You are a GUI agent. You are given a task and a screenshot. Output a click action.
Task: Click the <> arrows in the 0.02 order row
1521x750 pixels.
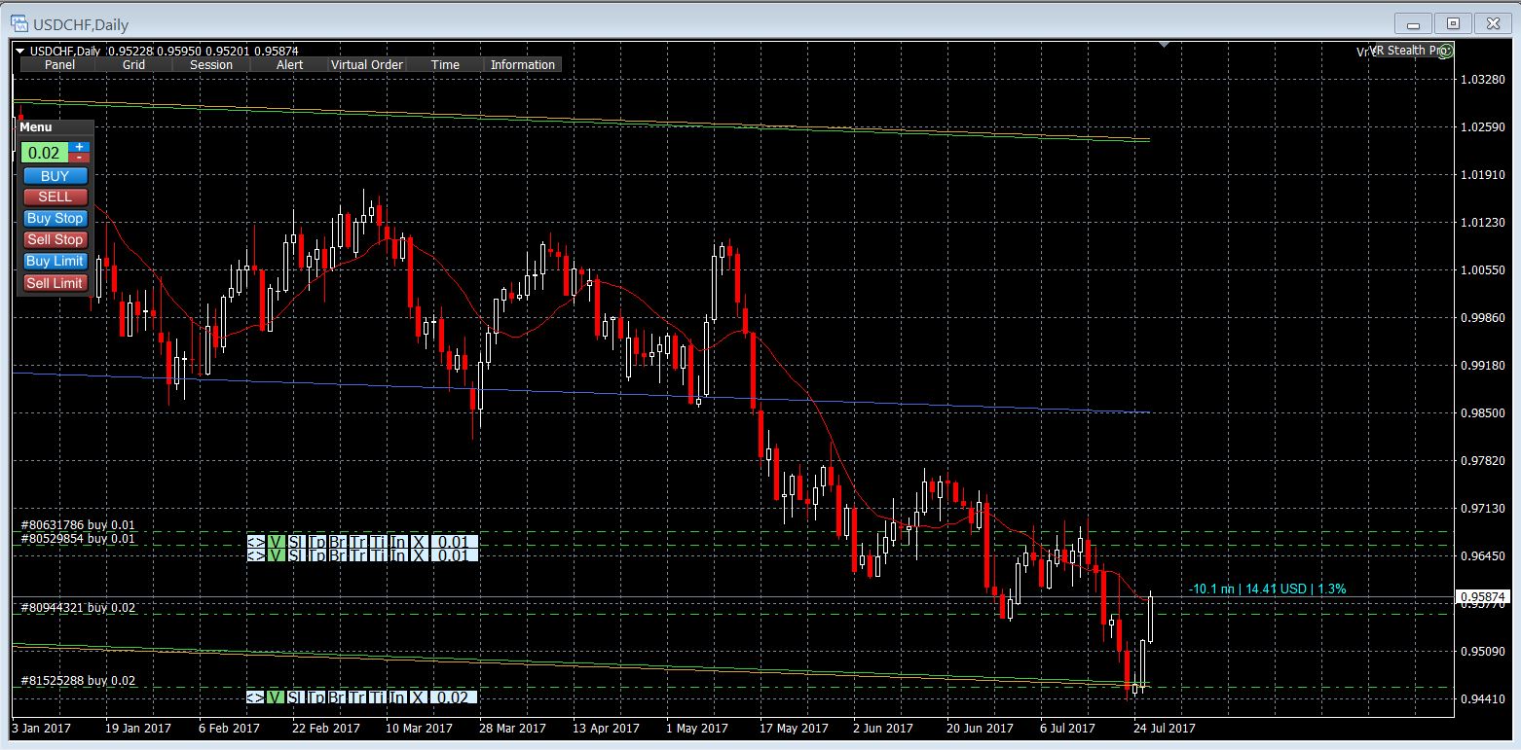[x=255, y=697]
